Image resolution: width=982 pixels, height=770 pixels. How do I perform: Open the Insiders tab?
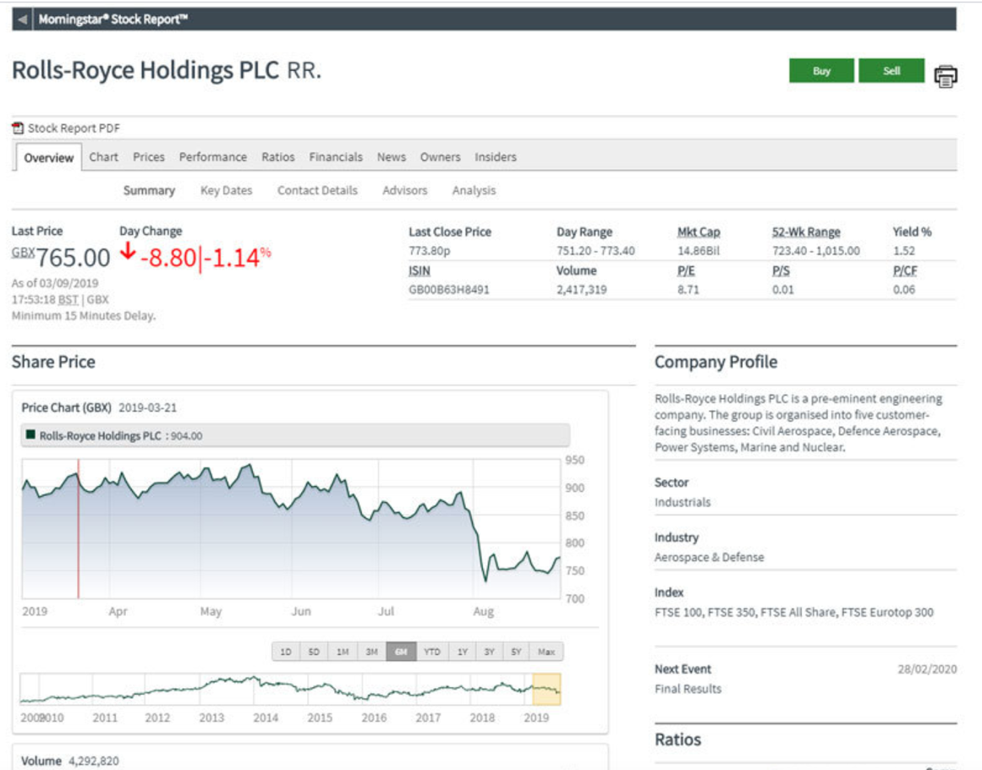496,157
